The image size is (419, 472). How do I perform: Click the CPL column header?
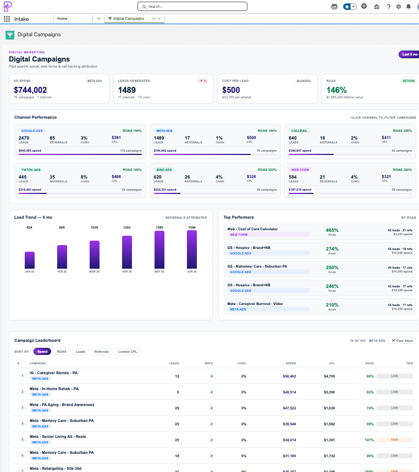[x=332, y=363]
